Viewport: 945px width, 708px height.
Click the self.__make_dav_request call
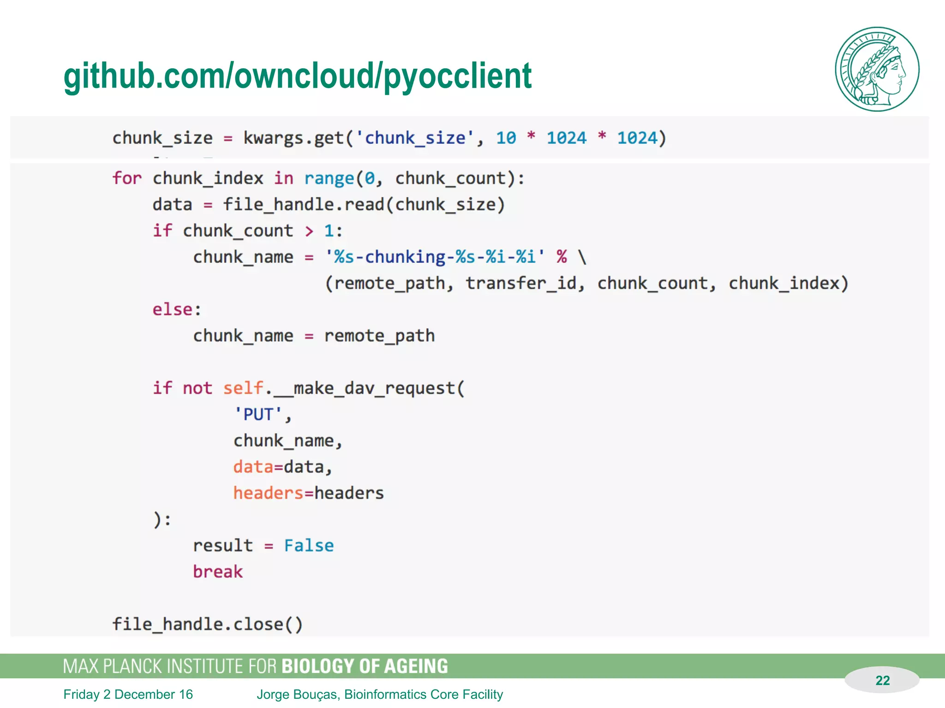tap(308, 389)
